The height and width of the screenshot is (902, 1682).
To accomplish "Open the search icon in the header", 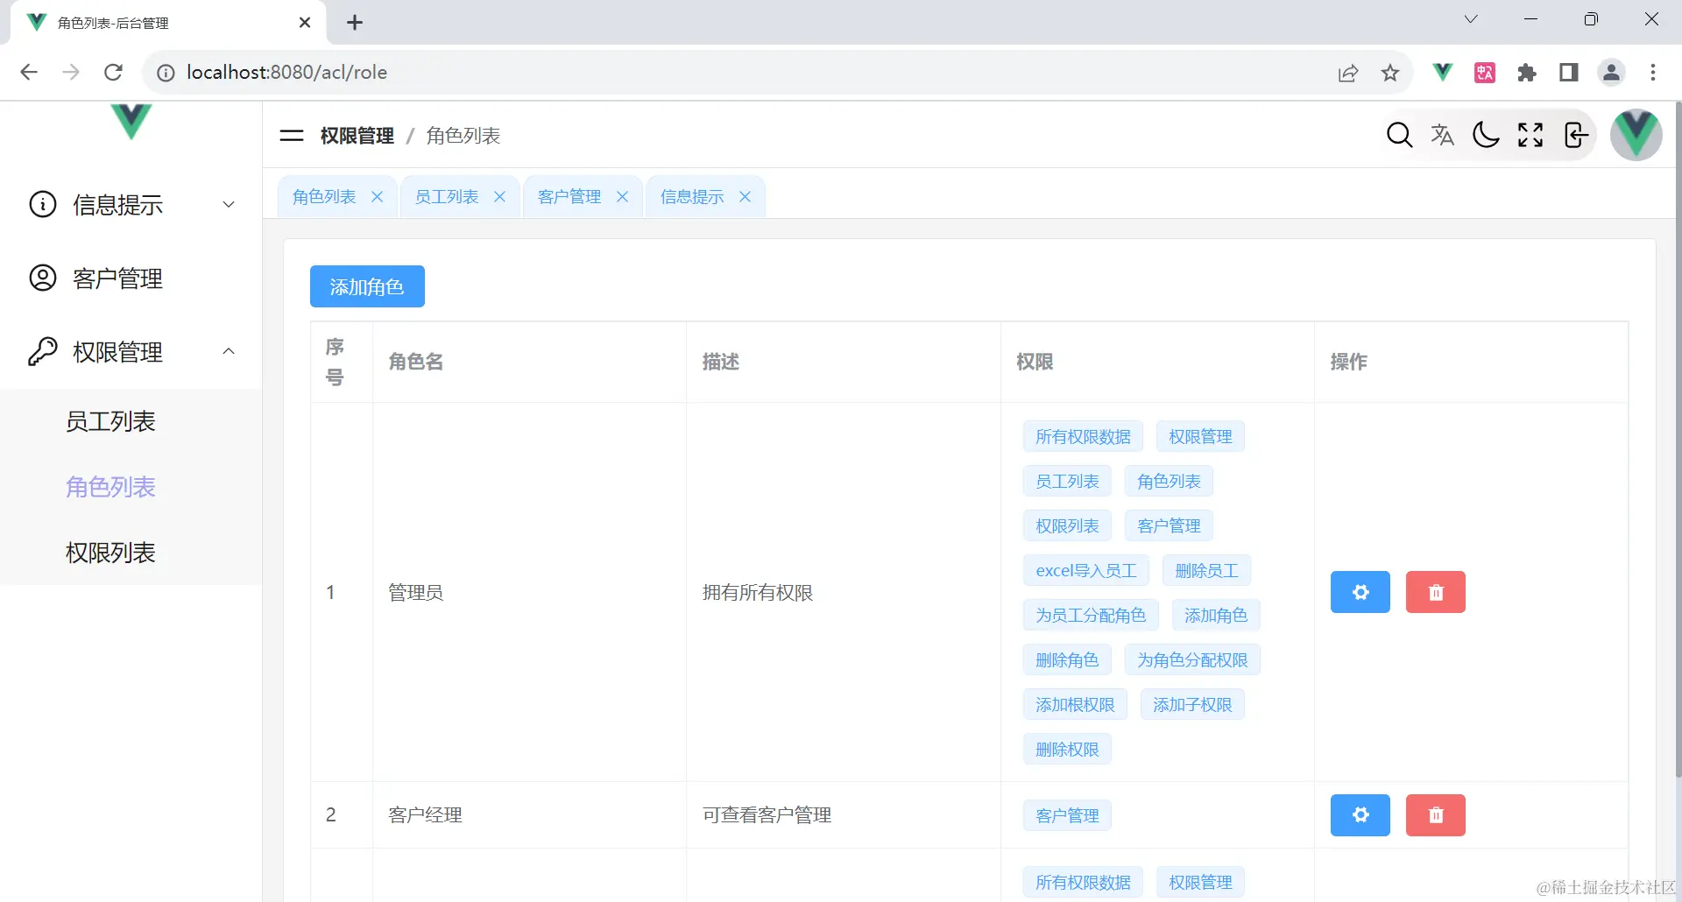I will pyautogui.click(x=1399, y=135).
